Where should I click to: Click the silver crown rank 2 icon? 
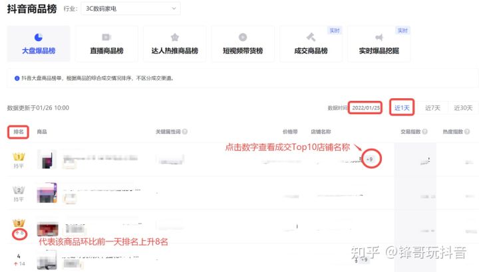(x=19, y=190)
